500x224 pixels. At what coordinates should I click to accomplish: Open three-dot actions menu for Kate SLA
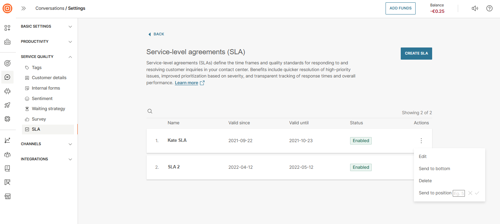pos(421,141)
